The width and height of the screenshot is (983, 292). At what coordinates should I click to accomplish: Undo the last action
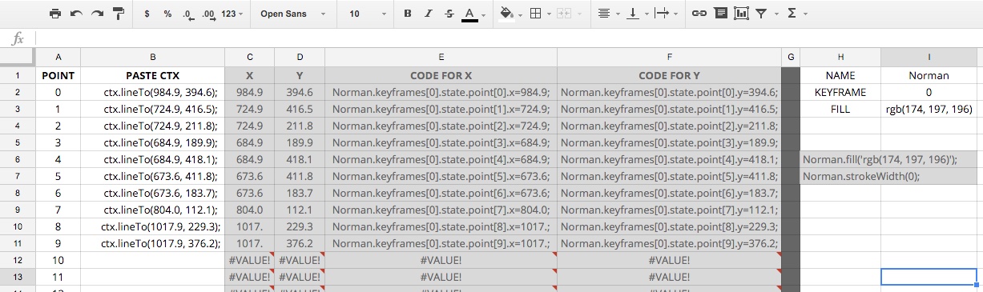[x=76, y=14]
